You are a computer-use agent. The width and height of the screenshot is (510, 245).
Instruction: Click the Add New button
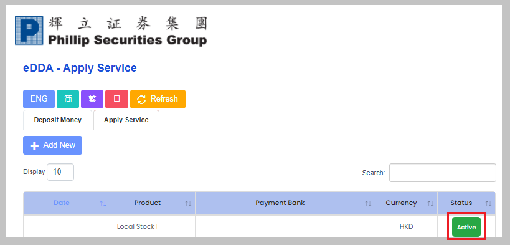pyautogui.click(x=53, y=145)
